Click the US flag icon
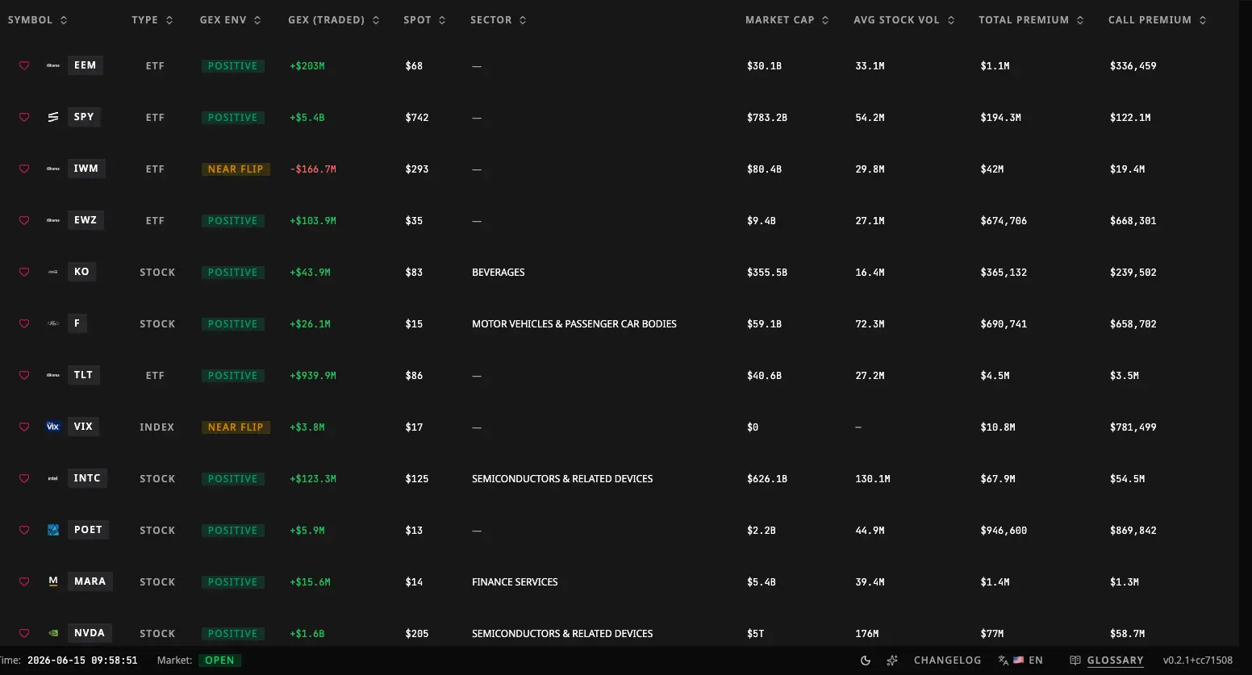The width and height of the screenshot is (1252, 675). click(x=1019, y=660)
